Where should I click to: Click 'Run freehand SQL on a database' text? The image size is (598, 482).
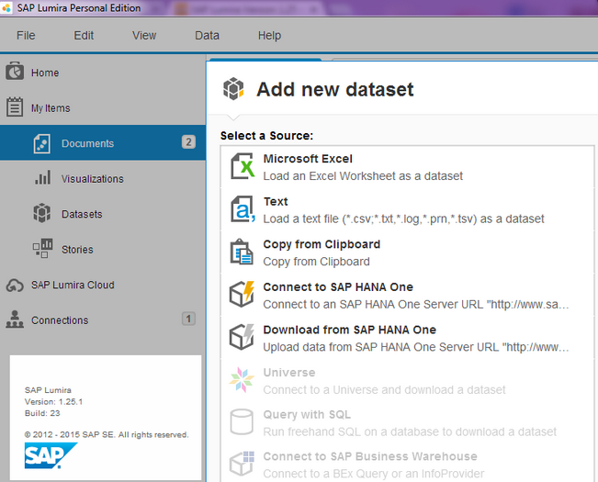[x=410, y=432]
